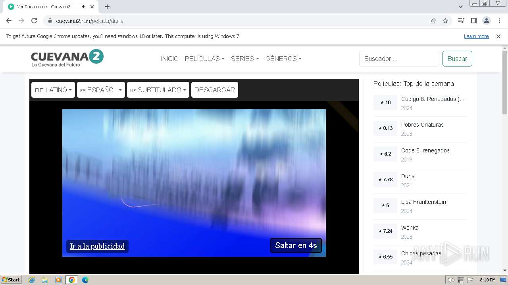Open Microsoft Edge from taskbar

coord(85,280)
